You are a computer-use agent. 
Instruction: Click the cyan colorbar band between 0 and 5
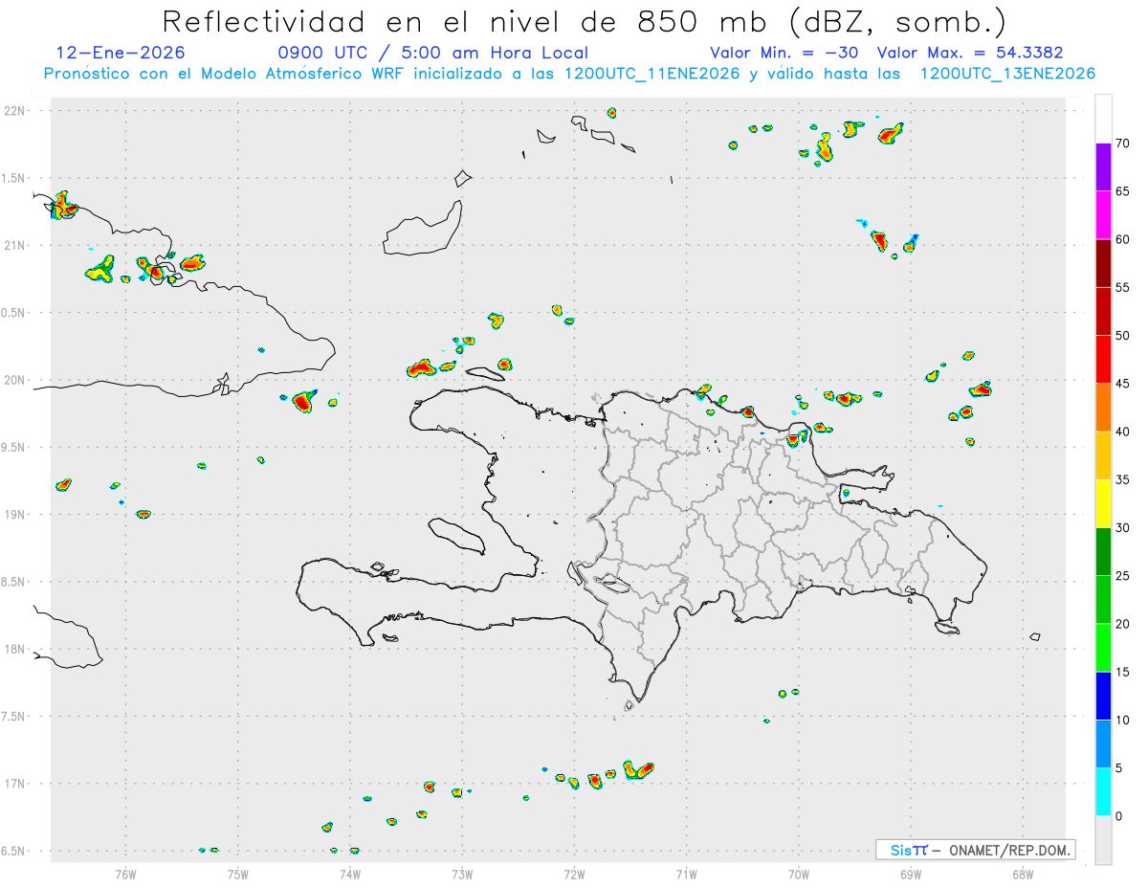coord(1103,791)
